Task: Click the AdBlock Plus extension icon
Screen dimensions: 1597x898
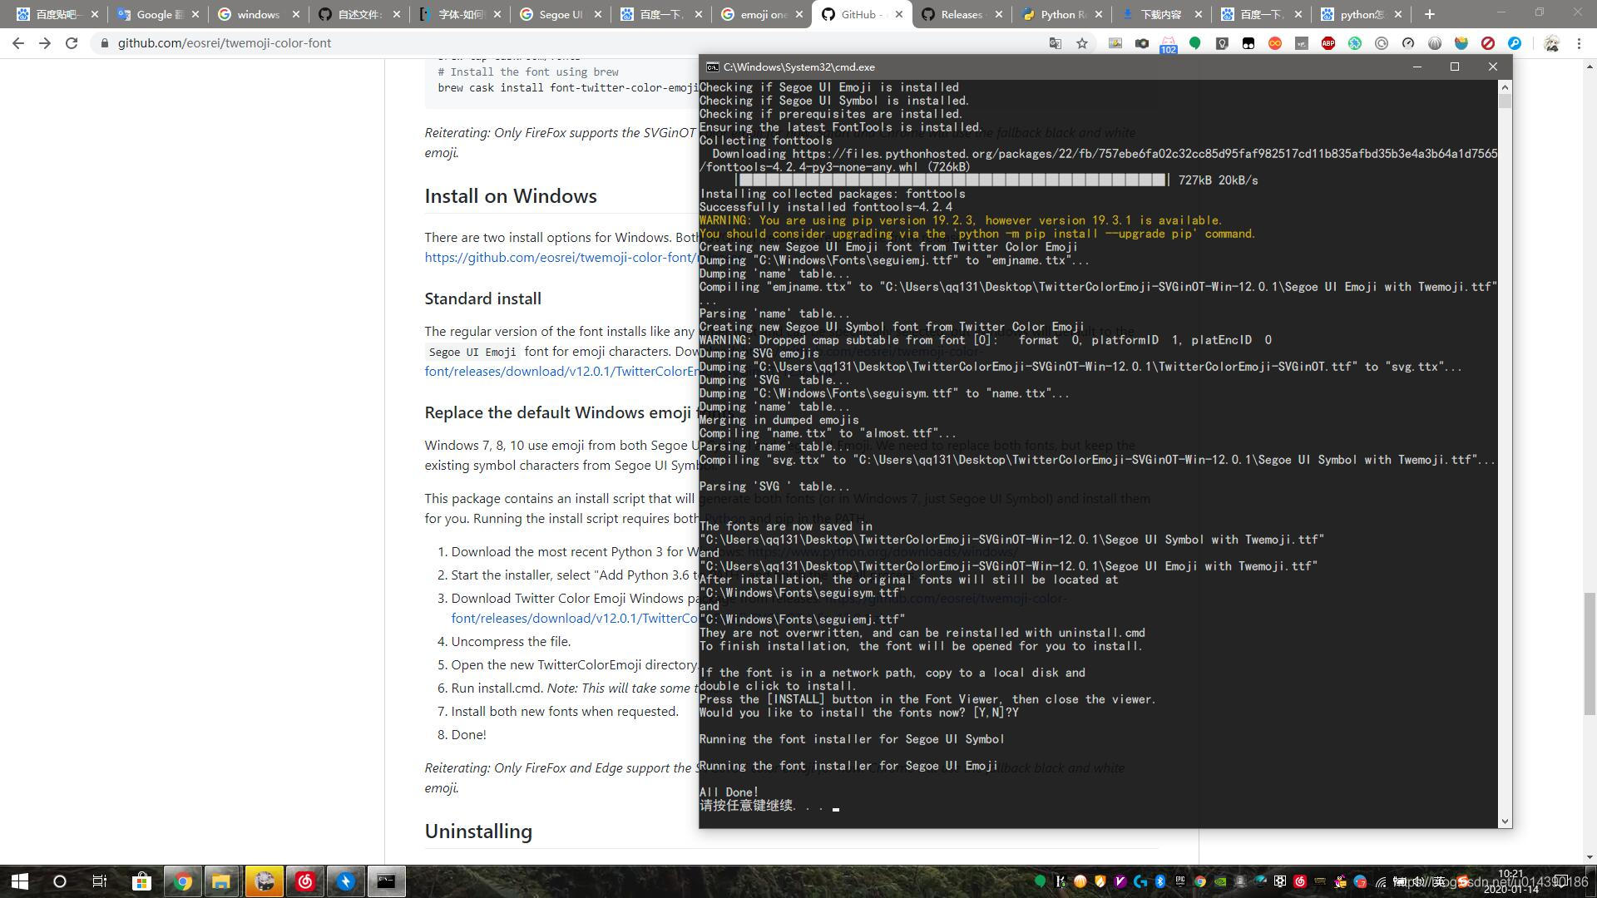Action: [x=1328, y=43]
